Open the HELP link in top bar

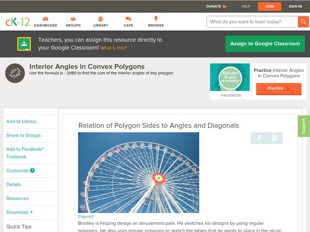246,7
